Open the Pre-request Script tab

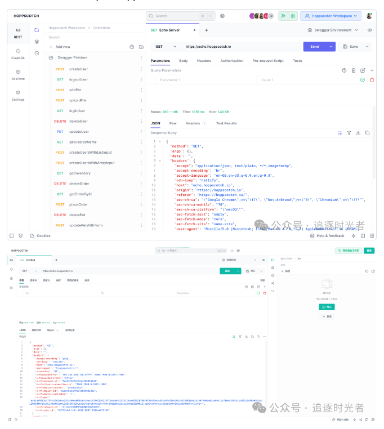click(268, 61)
